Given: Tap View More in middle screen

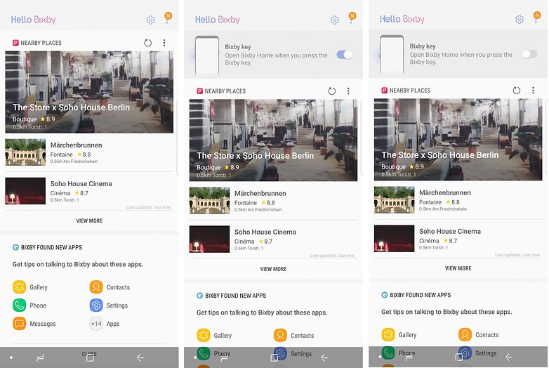Looking at the screenshot, I should (x=274, y=269).
